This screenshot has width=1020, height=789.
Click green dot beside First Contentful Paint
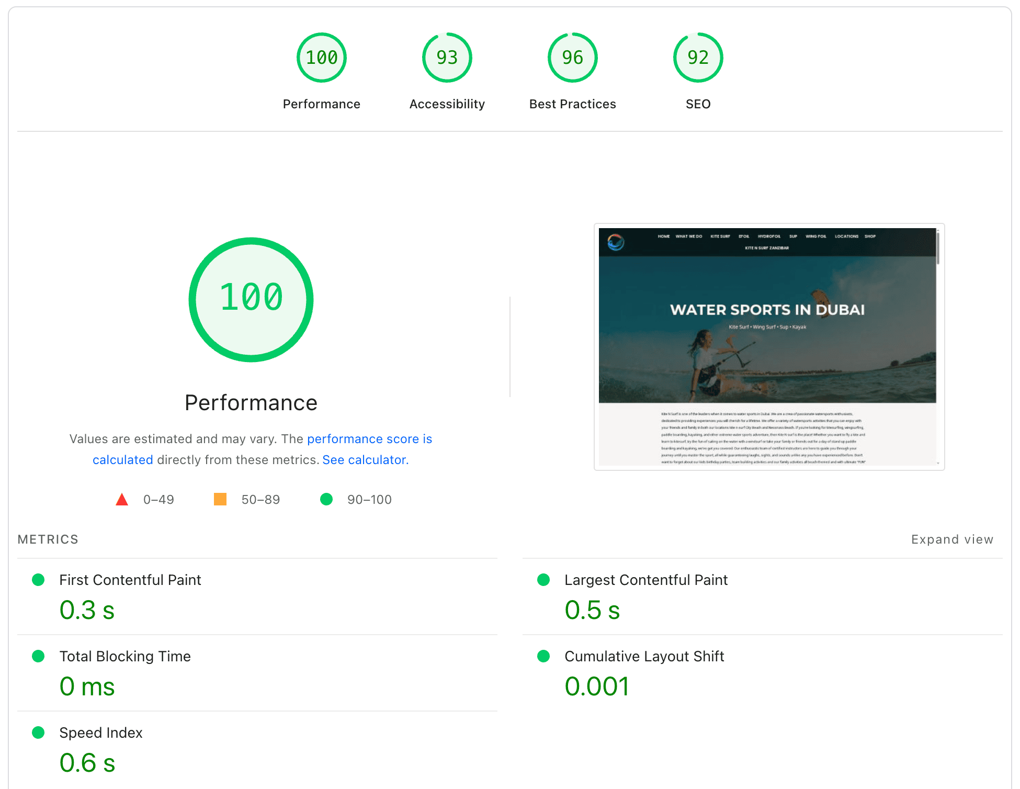click(38, 580)
